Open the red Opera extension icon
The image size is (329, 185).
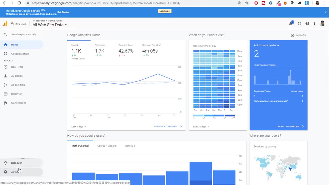click(256, 3)
